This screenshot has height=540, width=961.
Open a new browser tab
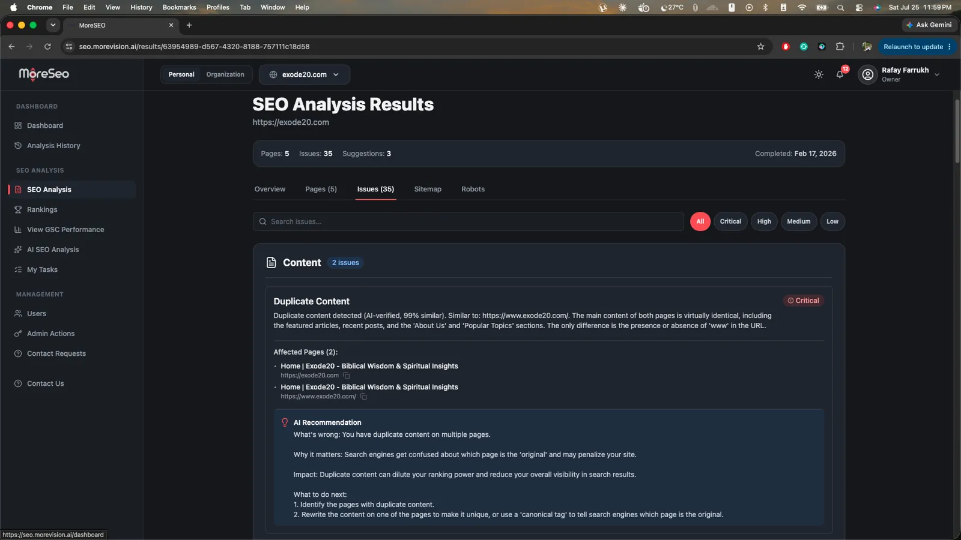point(189,25)
